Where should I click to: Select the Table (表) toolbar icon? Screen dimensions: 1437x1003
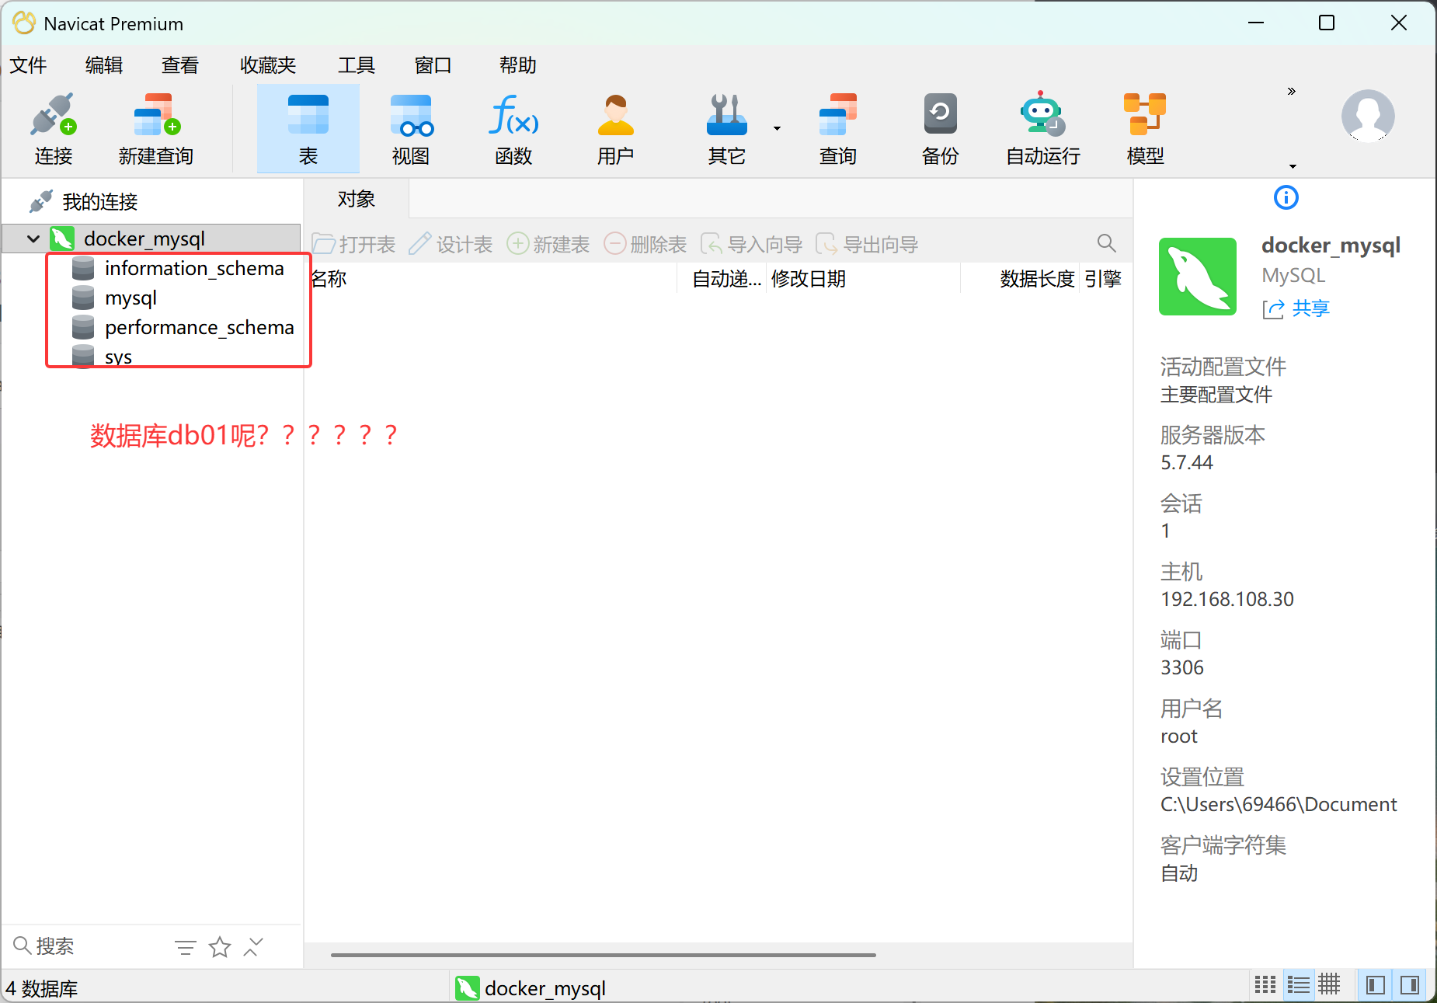click(308, 129)
